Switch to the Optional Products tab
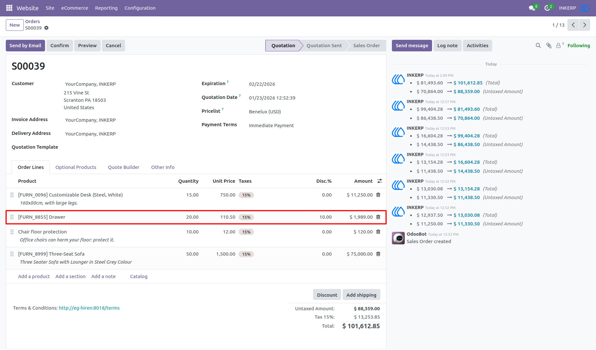Viewport: 596px width, 350px height. pos(76,167)
